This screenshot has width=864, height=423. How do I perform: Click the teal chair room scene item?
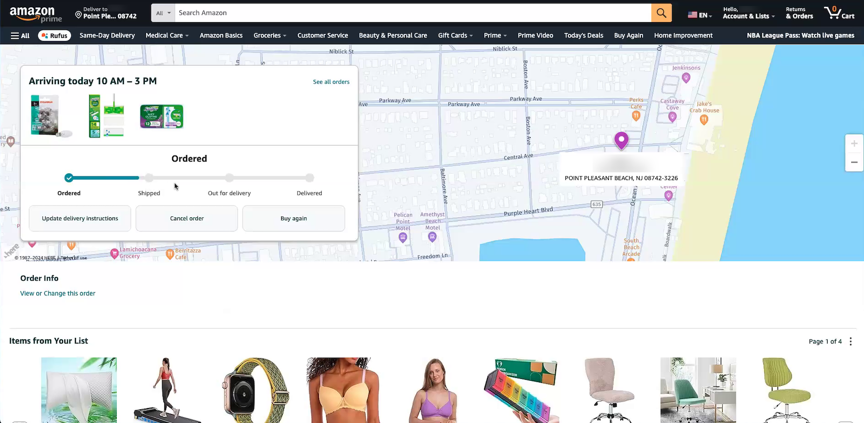(x=698, y=390)
